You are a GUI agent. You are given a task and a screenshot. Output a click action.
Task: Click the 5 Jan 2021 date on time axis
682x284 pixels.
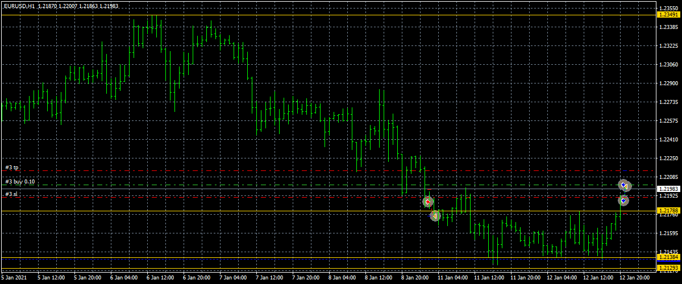(x=14, y=278)
